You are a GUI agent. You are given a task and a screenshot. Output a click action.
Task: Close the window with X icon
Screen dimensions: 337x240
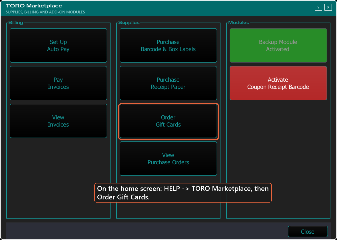tap(328, 7)
